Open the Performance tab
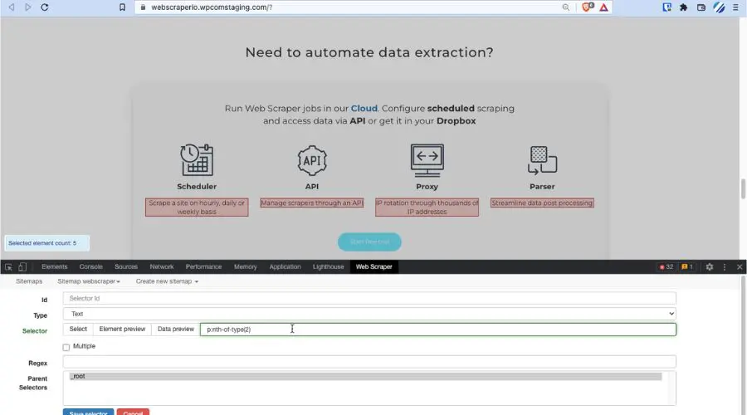The image size is (747, 415). click(x=203, y=266)
